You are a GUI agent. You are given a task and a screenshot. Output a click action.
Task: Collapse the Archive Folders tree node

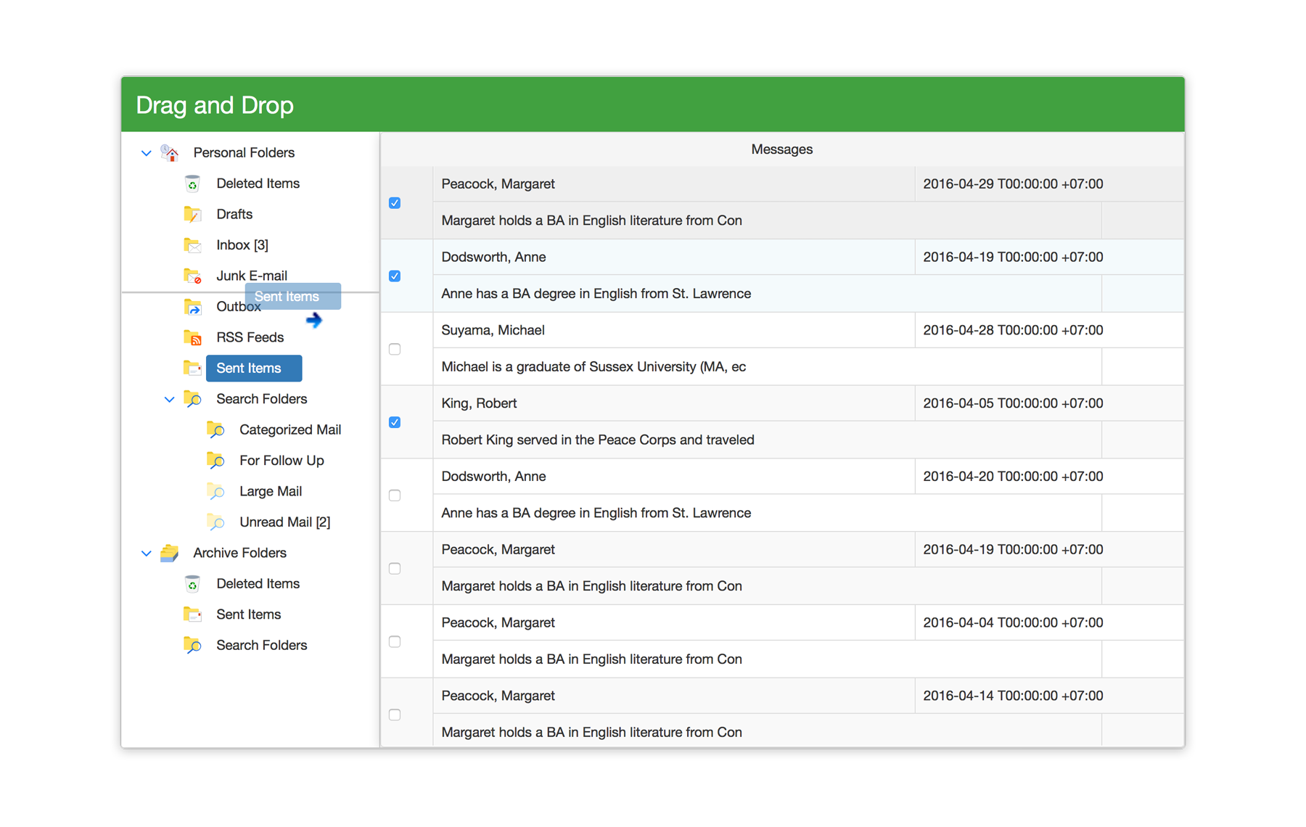[x=146, y=554]
